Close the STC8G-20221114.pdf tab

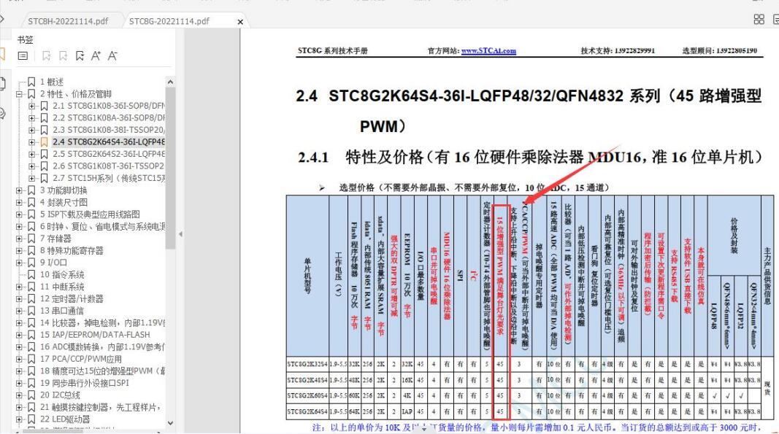coord(240,22)
